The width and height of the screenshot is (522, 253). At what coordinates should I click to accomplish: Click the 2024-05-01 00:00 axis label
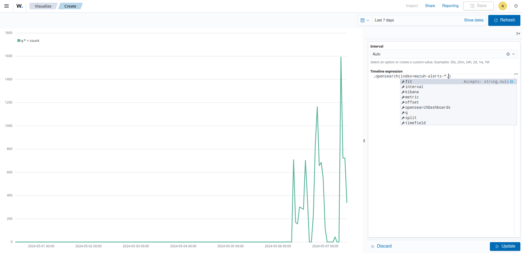click(x=41, y=246)
